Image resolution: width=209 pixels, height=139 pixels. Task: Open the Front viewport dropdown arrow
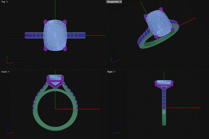click(x=9, y=72)
